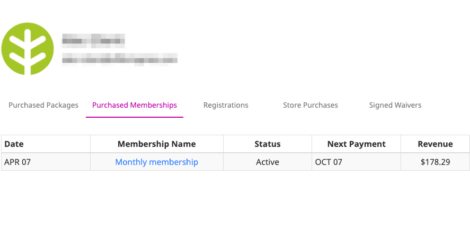470x227 pixels.
Task: Switch to the Registrations tab
Action: [x=226, y=105]
